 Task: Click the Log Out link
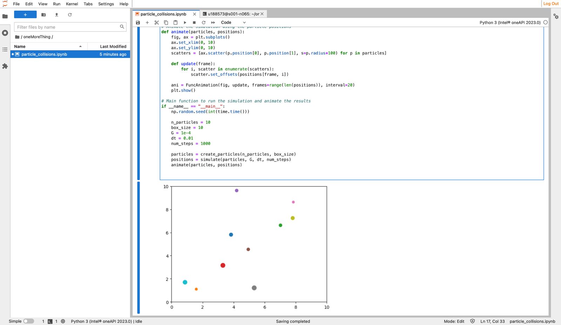[x=551, y=4]
